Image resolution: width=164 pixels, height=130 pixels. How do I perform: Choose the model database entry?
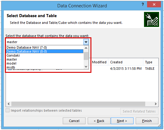(45, 63)
